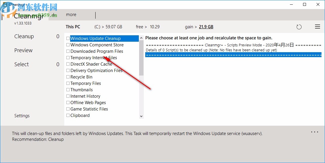Click the three-dots more options icon

pos(314,132)
